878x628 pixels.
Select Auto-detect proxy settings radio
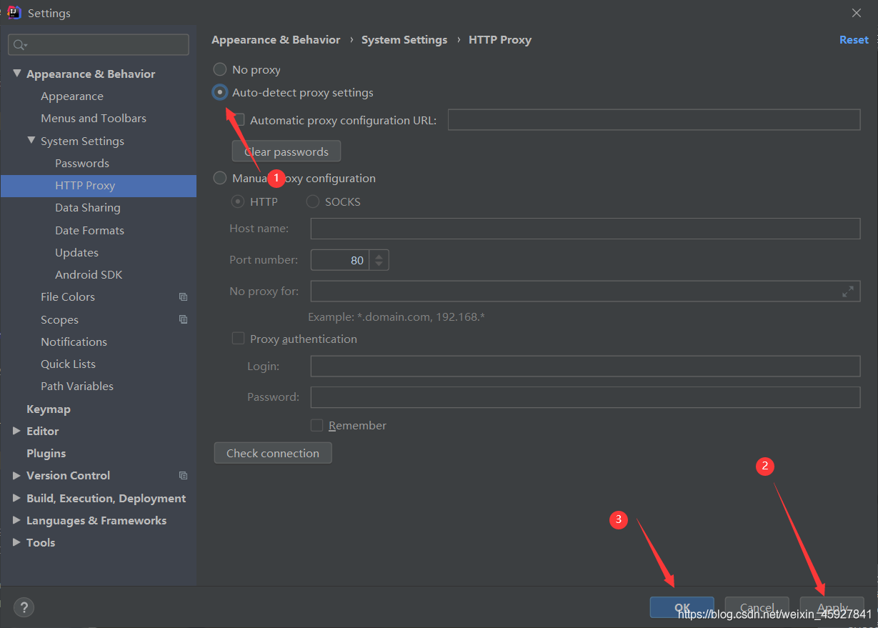[x=220, y=92]
